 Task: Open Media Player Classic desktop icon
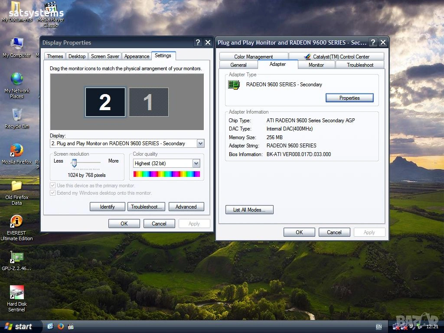tap(50, 9)
